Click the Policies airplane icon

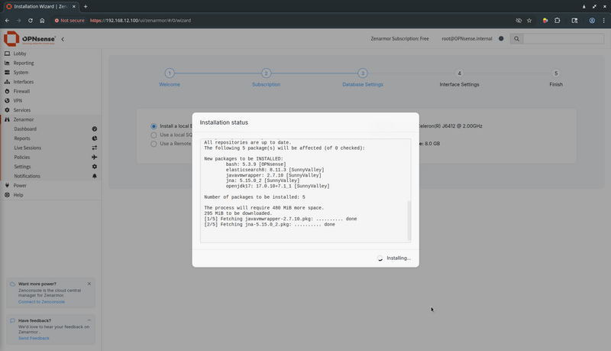click(x=94, y=158)
